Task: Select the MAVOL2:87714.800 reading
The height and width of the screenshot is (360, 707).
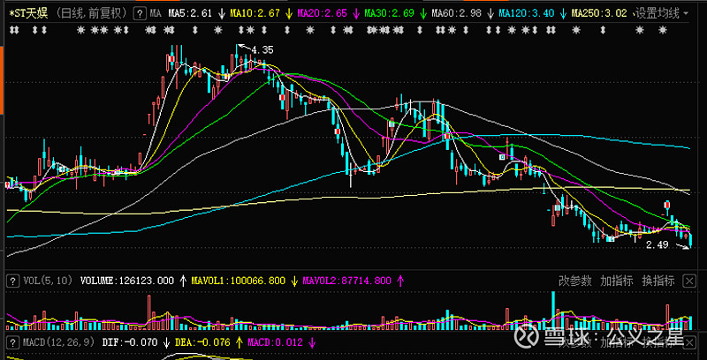Action: 346,281
